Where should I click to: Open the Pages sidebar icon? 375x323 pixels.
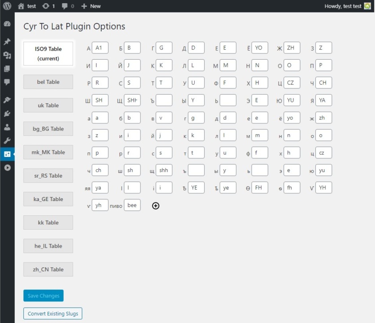(x=7, y=69)
